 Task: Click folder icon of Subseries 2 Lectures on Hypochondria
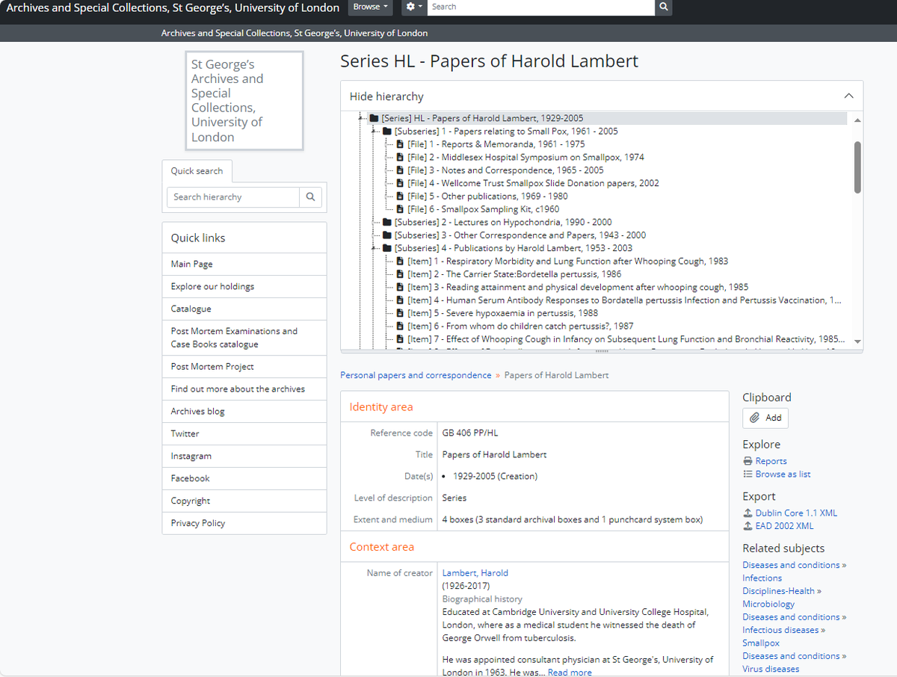click(x=386, y=222)
